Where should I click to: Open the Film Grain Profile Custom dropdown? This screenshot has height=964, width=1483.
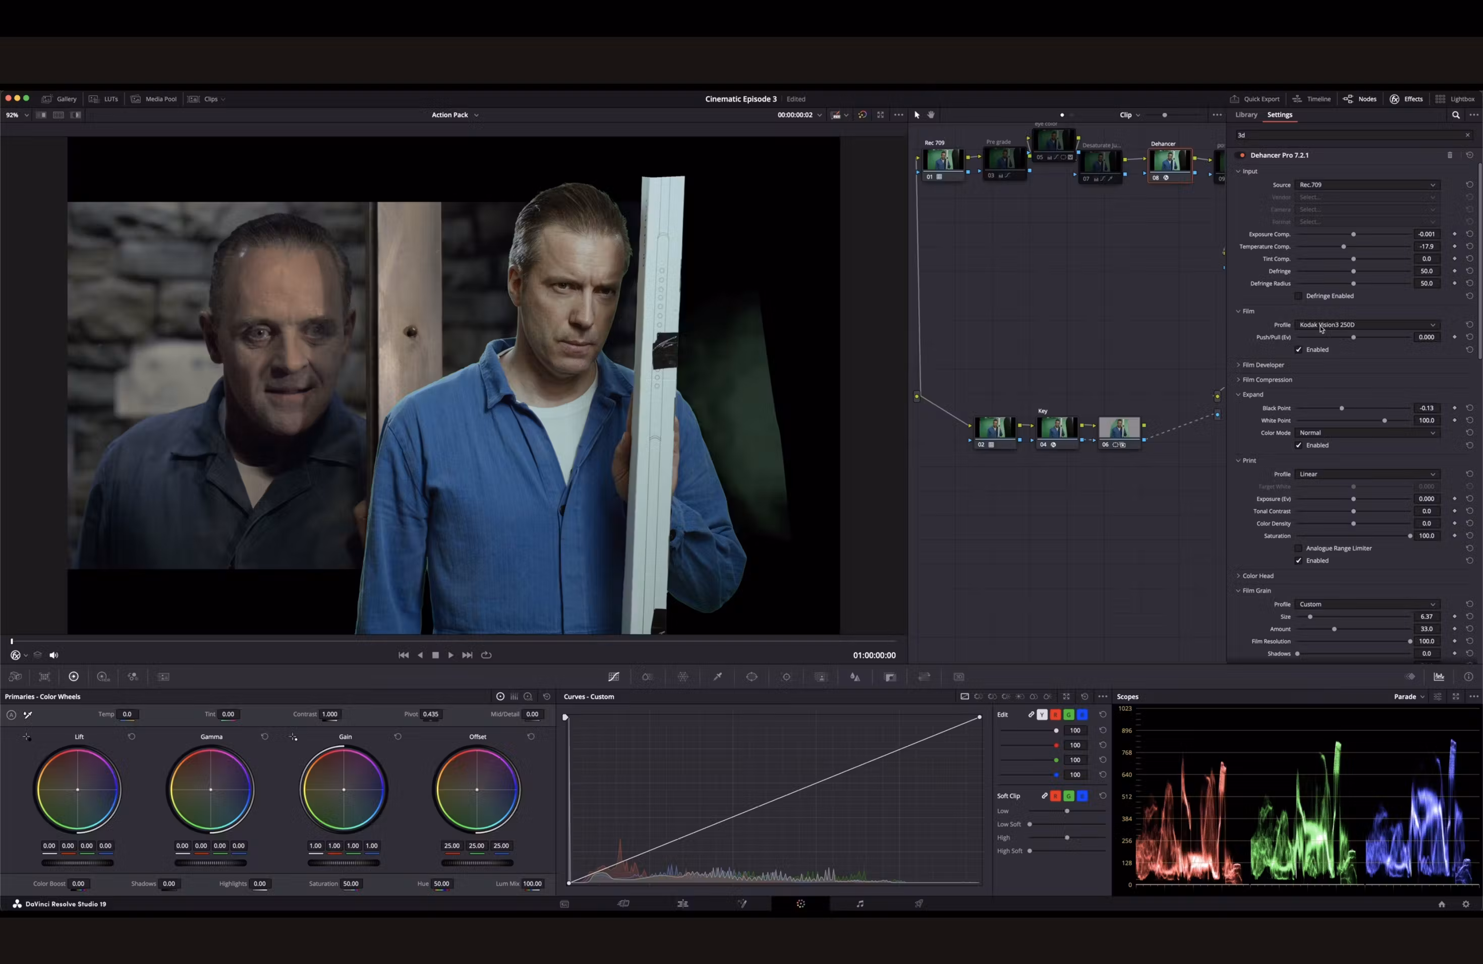pyautogui.click(x=1367, y=604)
